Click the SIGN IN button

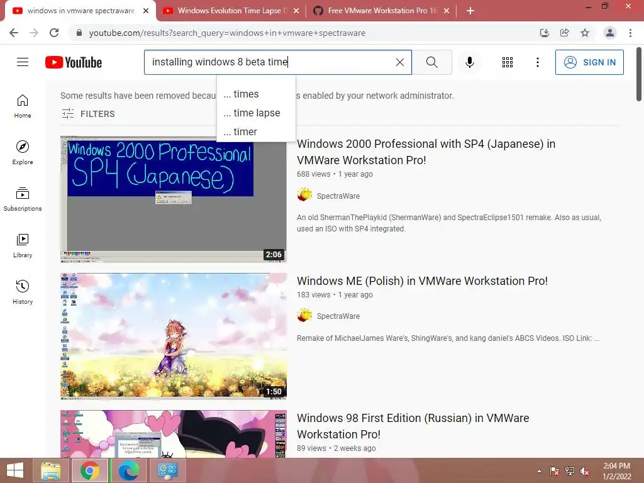pos(589,62)
